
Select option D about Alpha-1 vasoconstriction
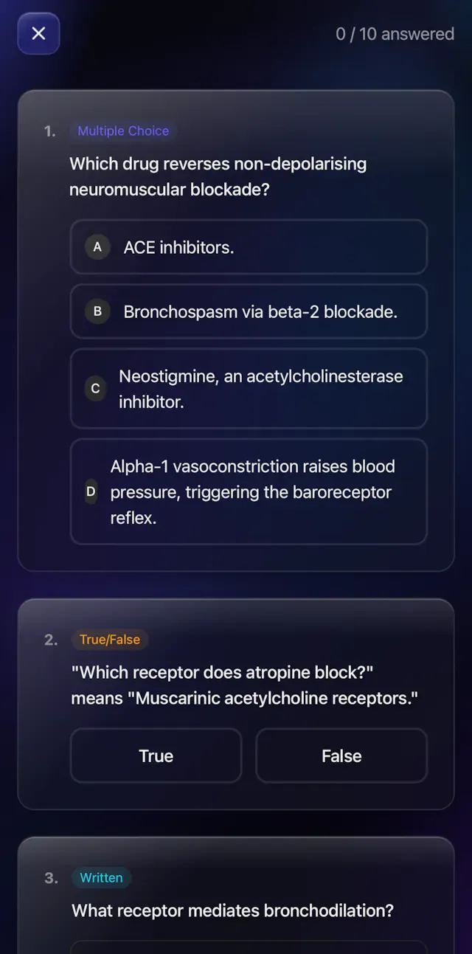click(249, 492)
